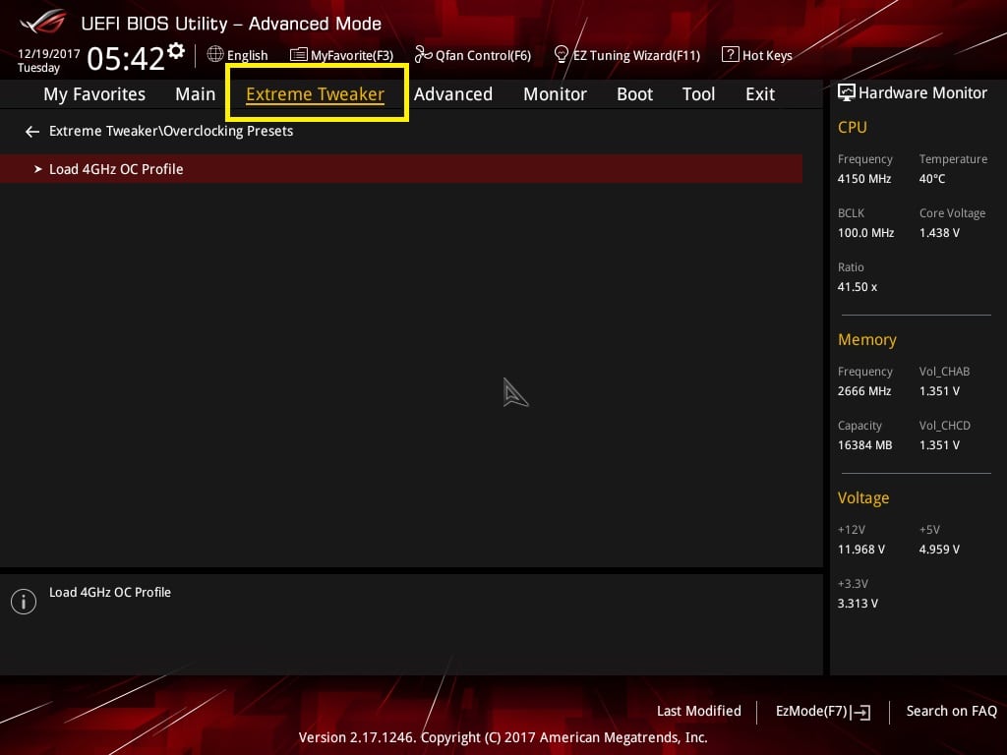Show the Hot Keys list
This screenshot has height=755, width=1007.
click(x=767, y=55)
